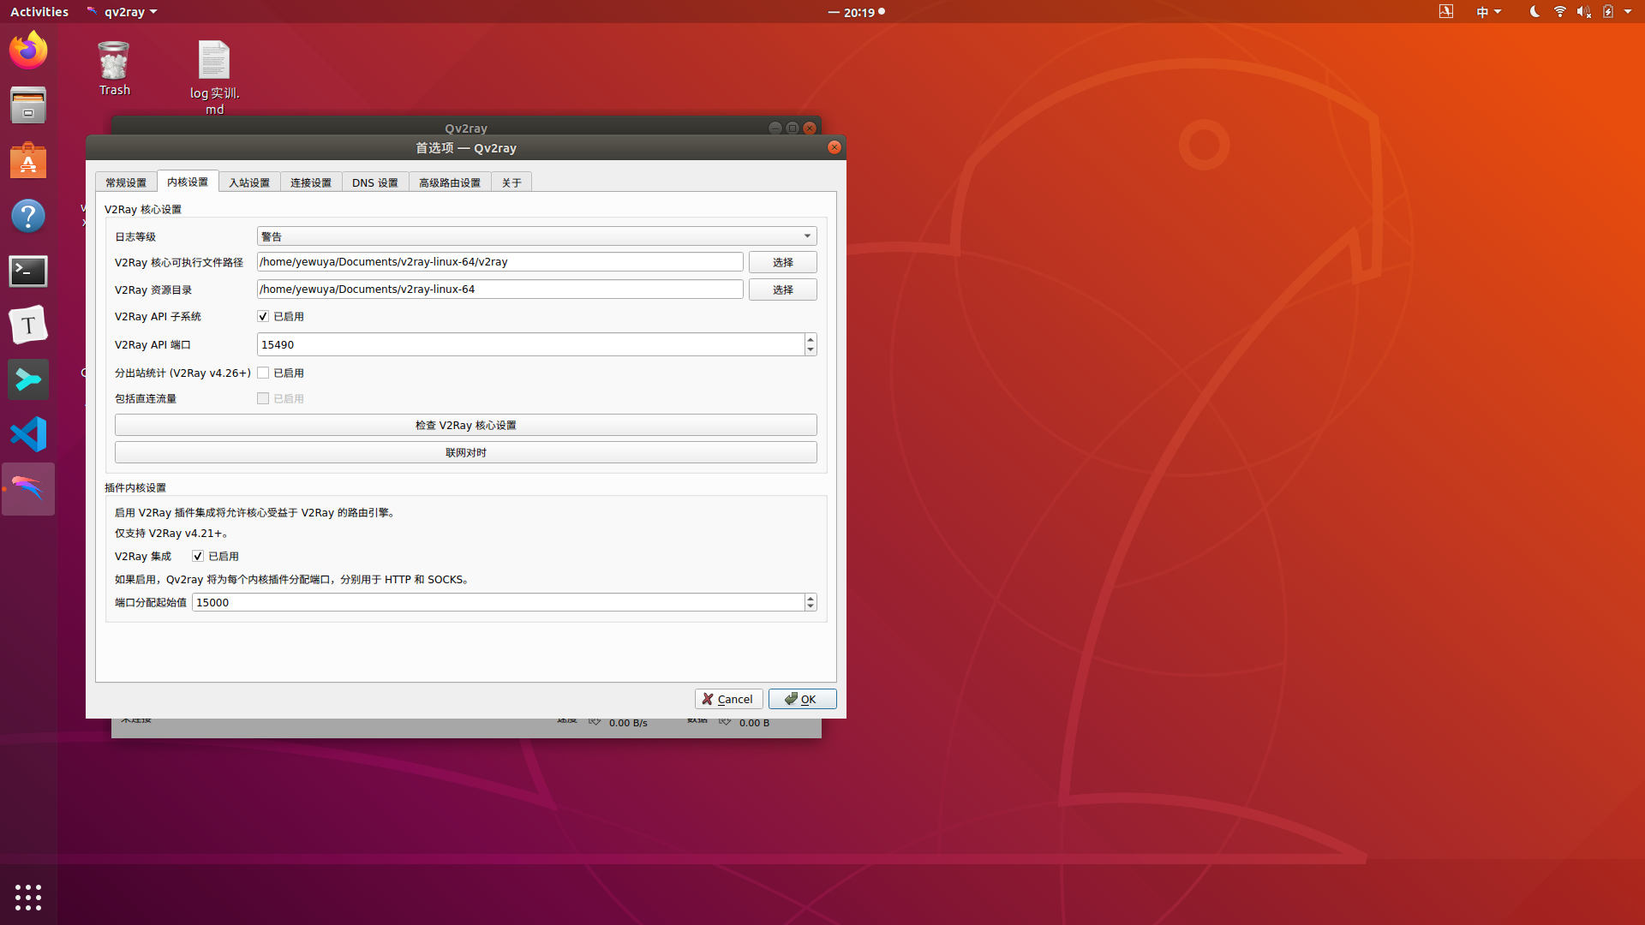Switch to DNS 设置 tab
Screen dimensions: 1645x925
coord(374,182)
